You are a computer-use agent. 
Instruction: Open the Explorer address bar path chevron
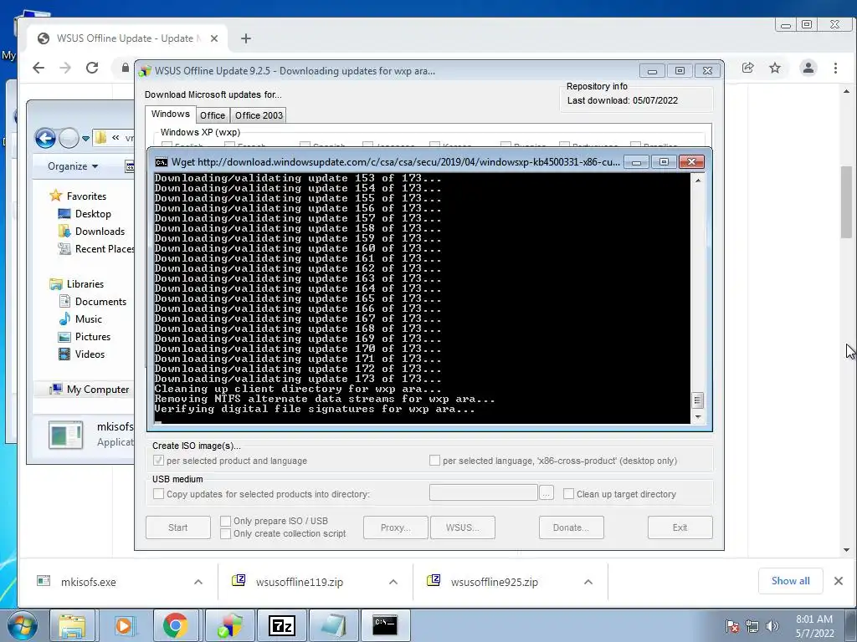pyautogui.click(x=115, y=138)
